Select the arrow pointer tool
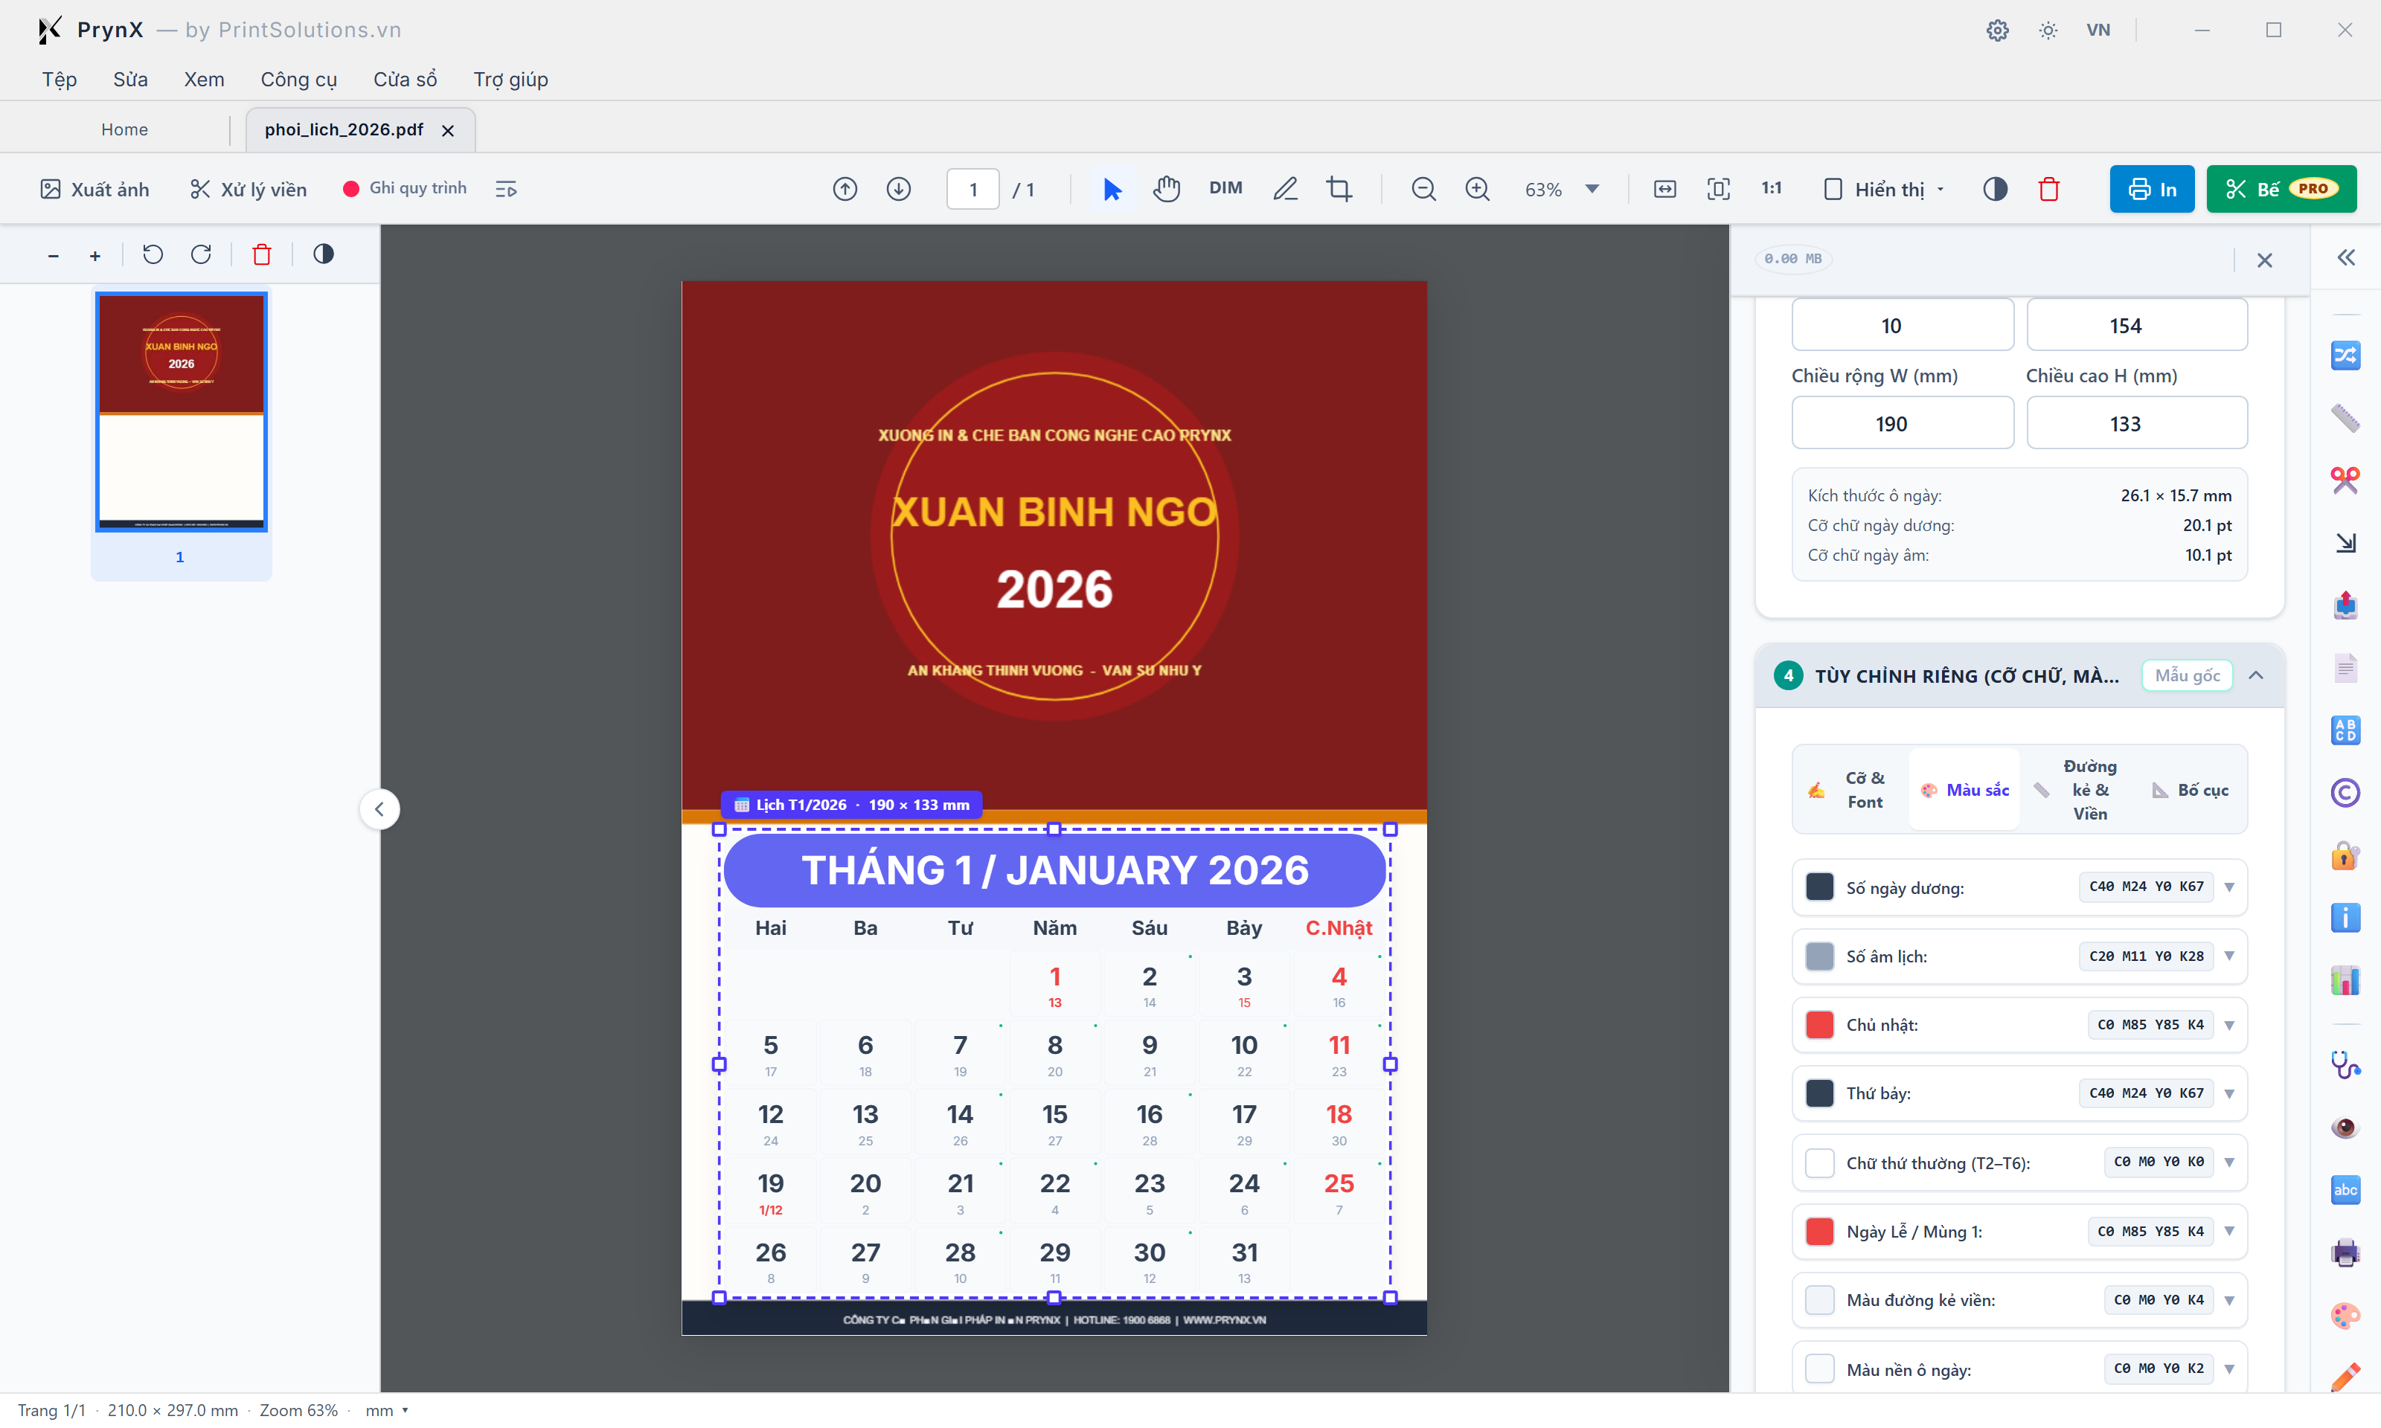The image size is (2381, 1428). (1112, 190)
